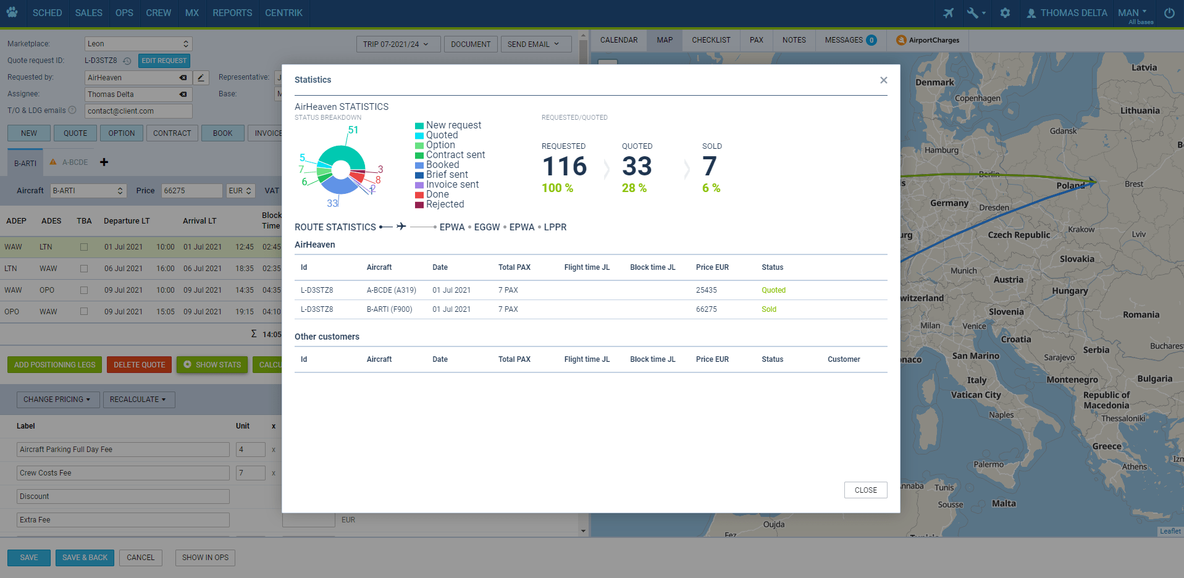Open settings via the gear icon
This screenshot has width=1184, height=578.
(1005, 13)
